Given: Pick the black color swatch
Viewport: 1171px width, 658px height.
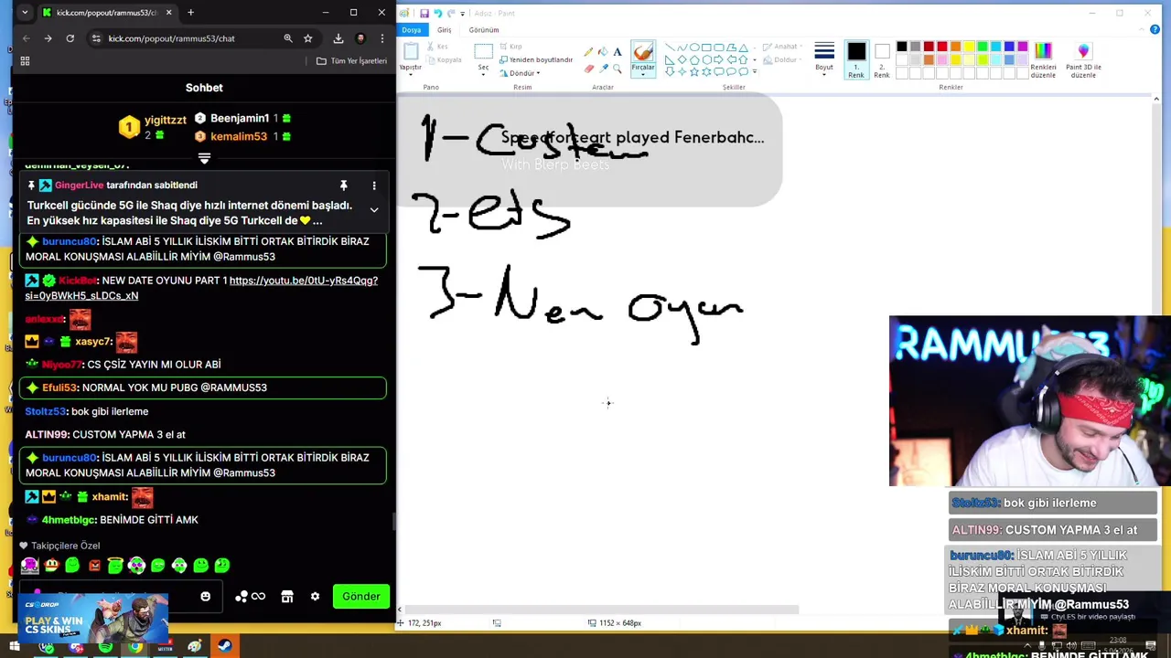Looking at the screenshot, I should click(x=901, y=47).
